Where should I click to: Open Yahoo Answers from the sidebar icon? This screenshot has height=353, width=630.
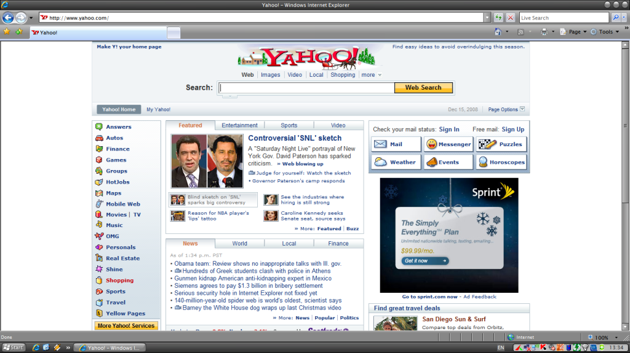coord(99,126)
